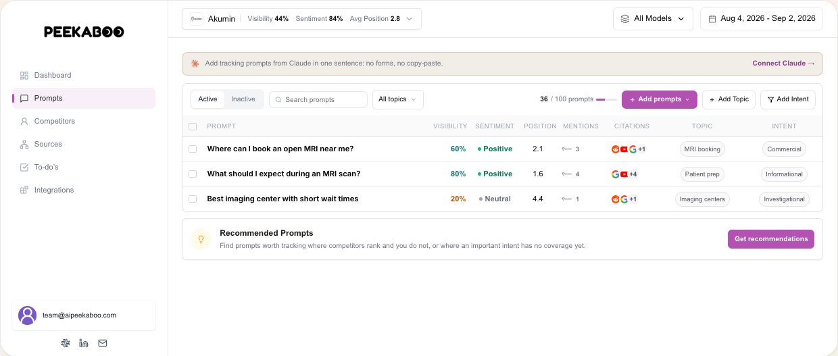The image size is (838, 356).
Task: Click the prompts usage progress bar
Action: click(606, 99)
